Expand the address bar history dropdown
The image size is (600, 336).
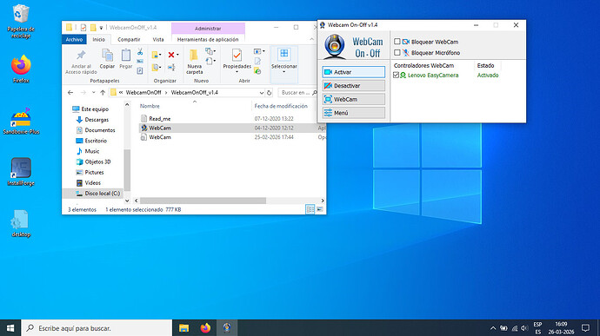262,93
